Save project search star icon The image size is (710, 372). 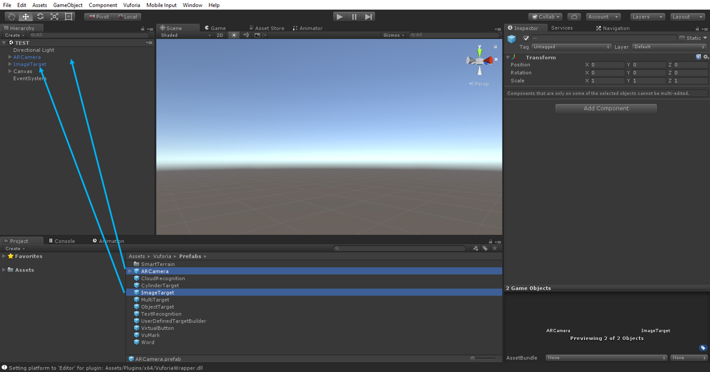click(x=495, y=248)
